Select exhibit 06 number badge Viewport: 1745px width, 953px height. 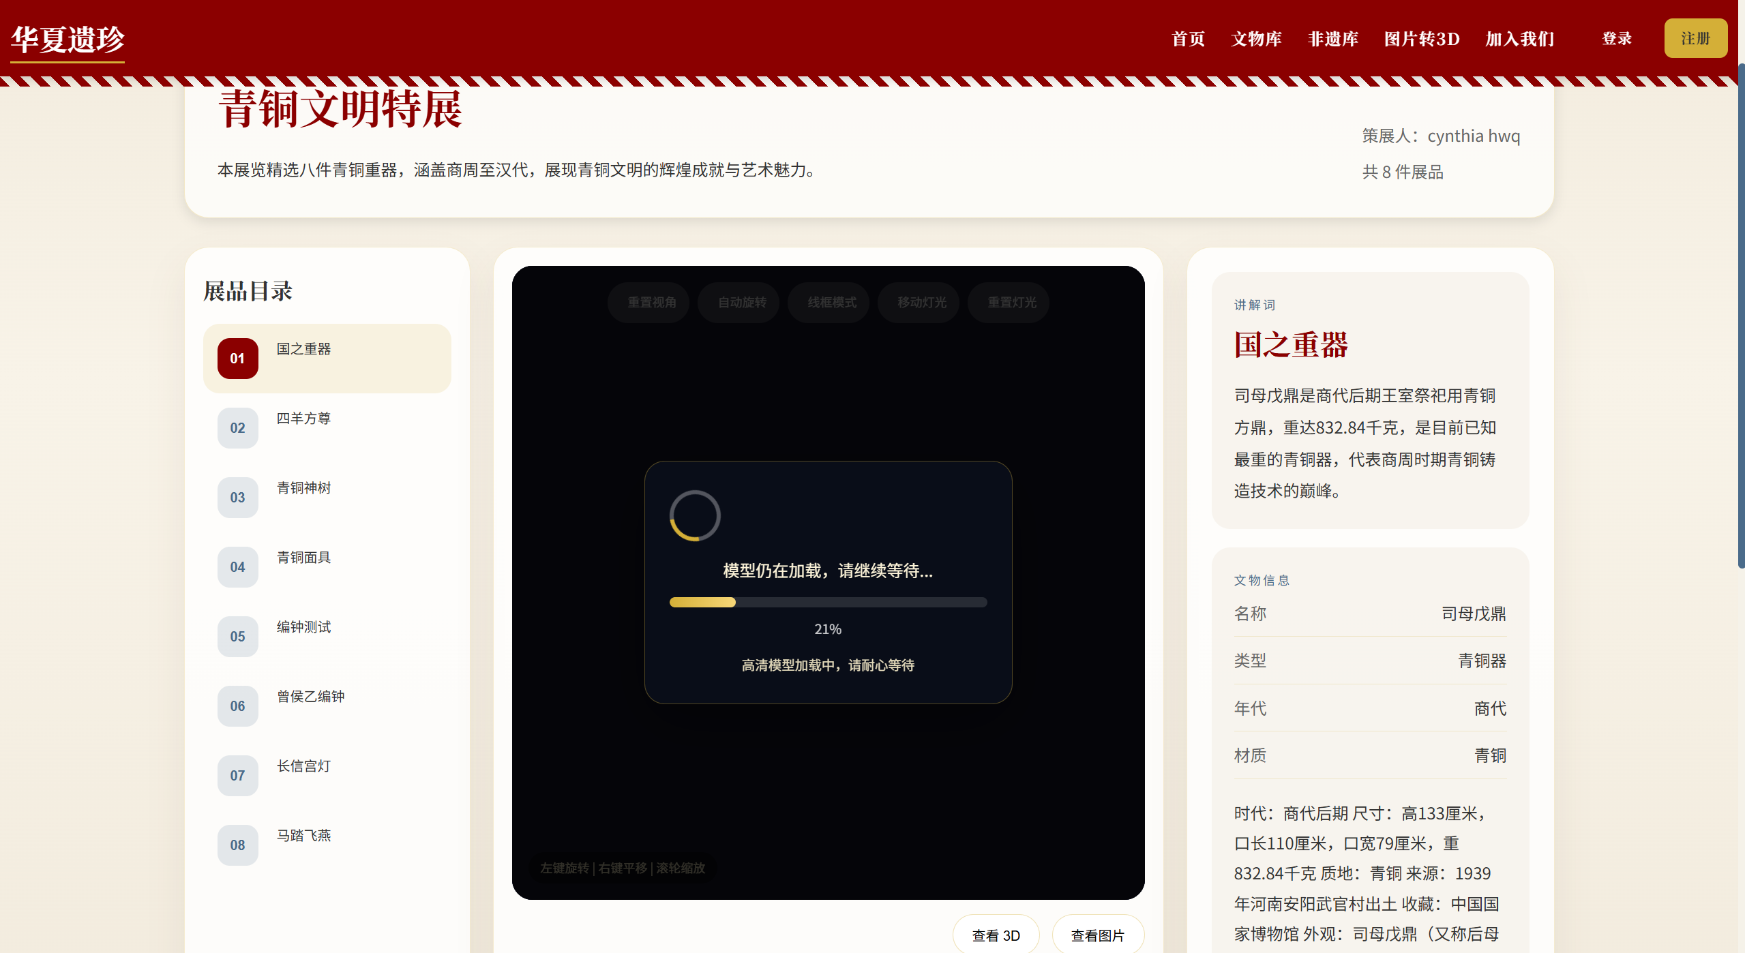tap(237, 706)
